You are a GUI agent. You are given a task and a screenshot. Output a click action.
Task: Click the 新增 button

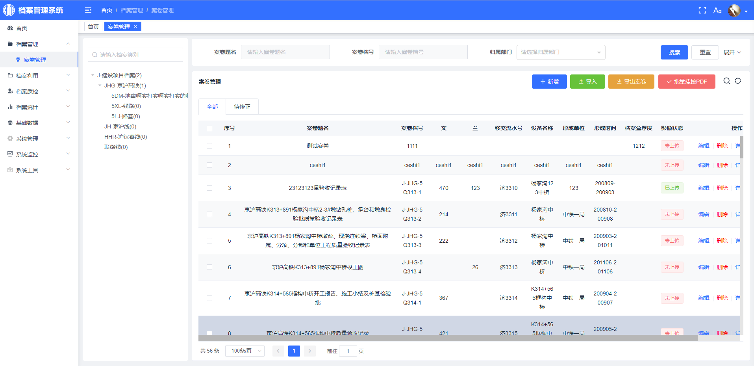[x=549, y=82]
